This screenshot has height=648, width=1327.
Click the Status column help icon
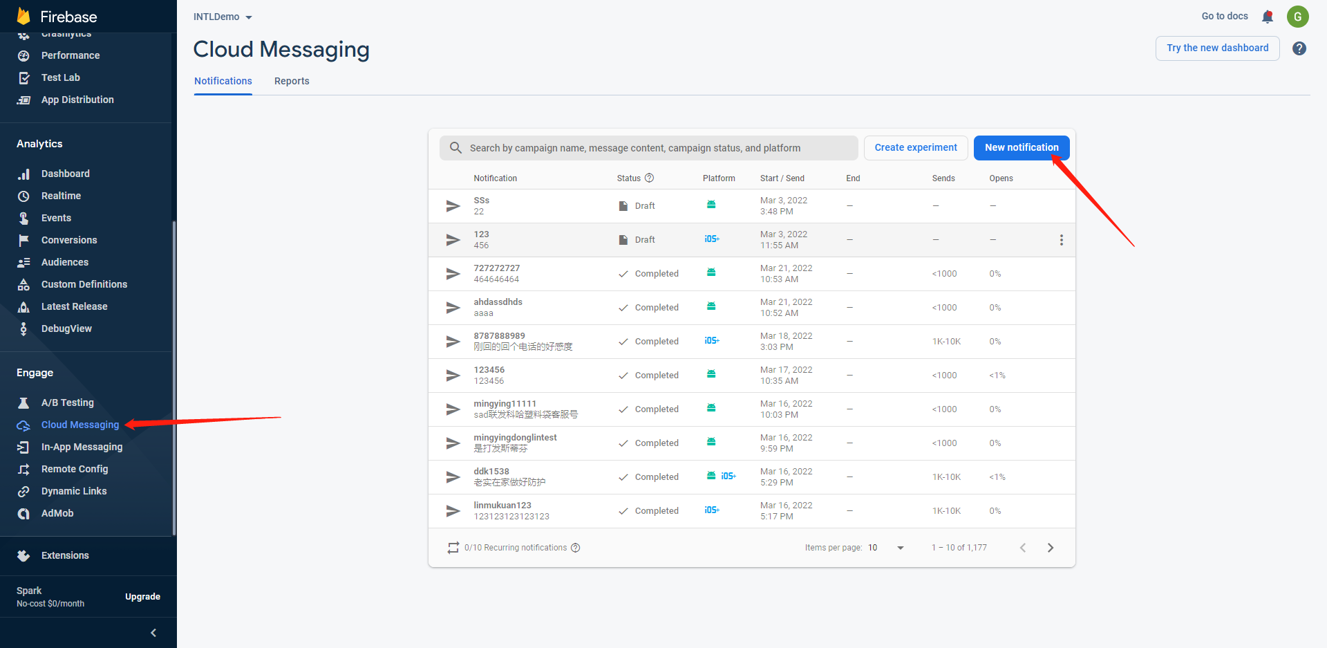pos(649,178)
